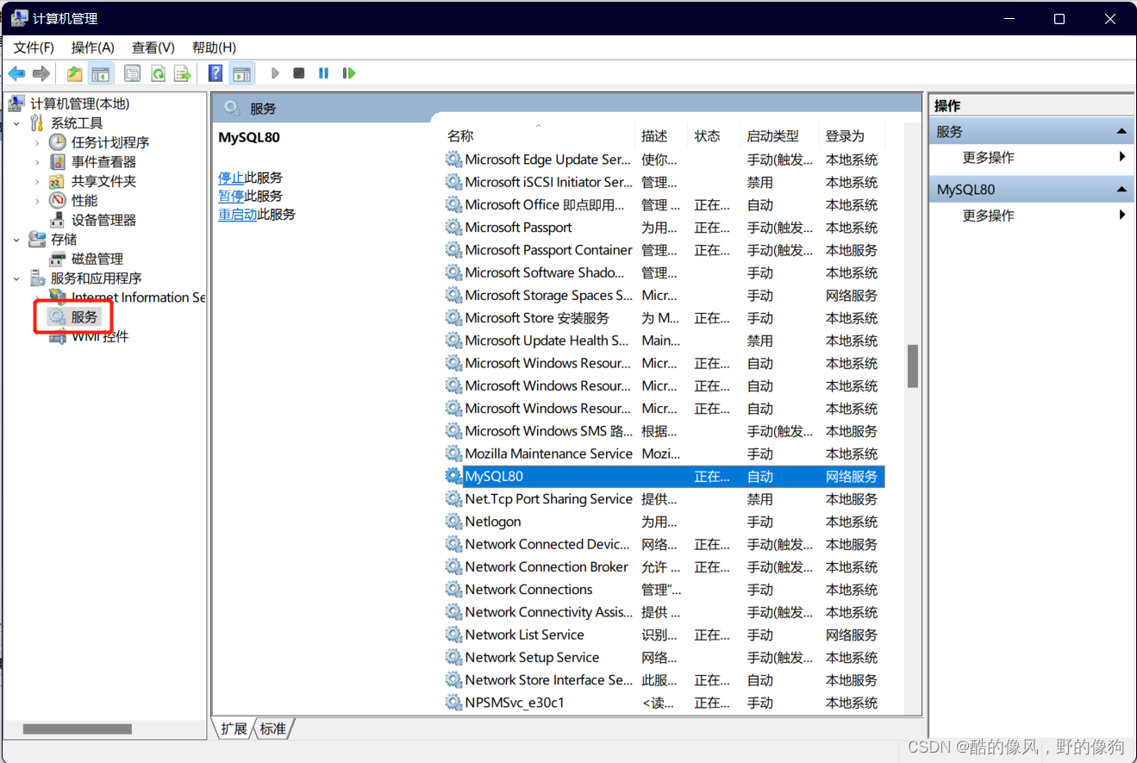Open the Properties toolbar icon

point(133,73)
